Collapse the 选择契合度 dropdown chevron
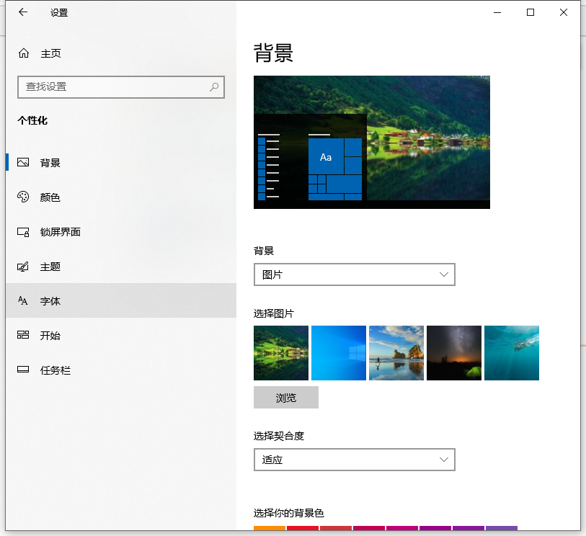This screenshot has width=586, height=536. pos(445,459)
